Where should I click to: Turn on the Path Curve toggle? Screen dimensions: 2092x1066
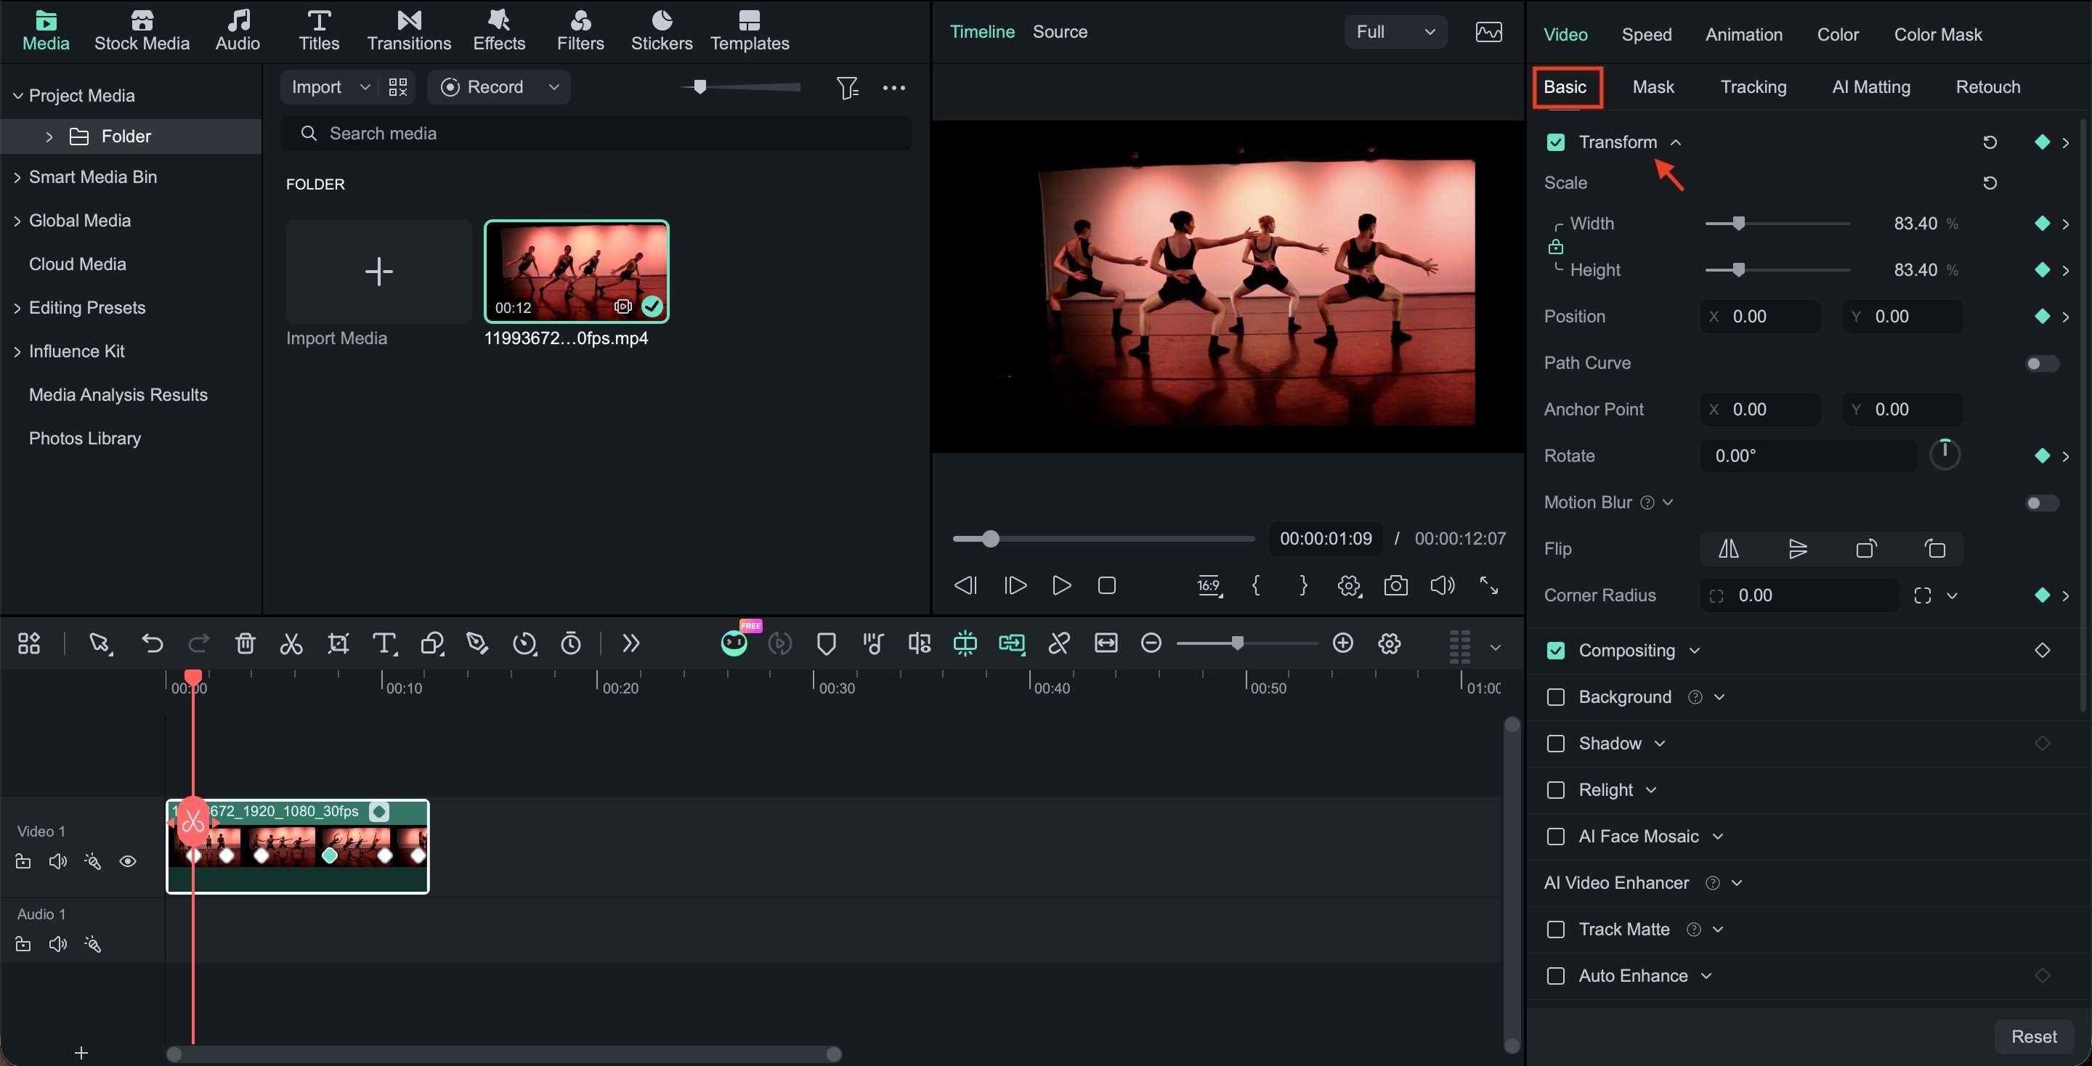tap(2041, 364)
